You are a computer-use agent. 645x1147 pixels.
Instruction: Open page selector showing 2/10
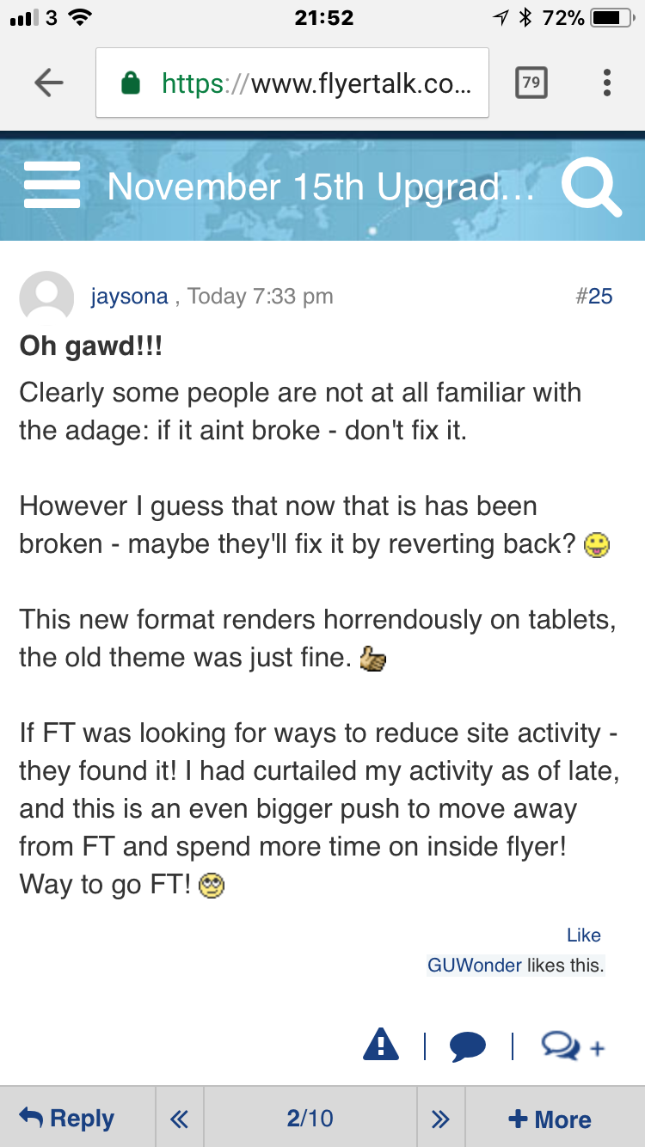coord(310,1118)
